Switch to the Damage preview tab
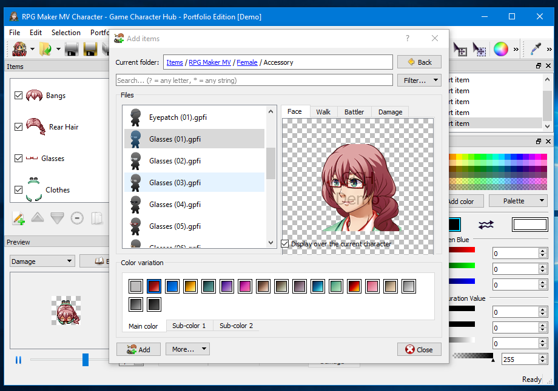The height and width of the screenshot is (391, 558). (390, 112)
